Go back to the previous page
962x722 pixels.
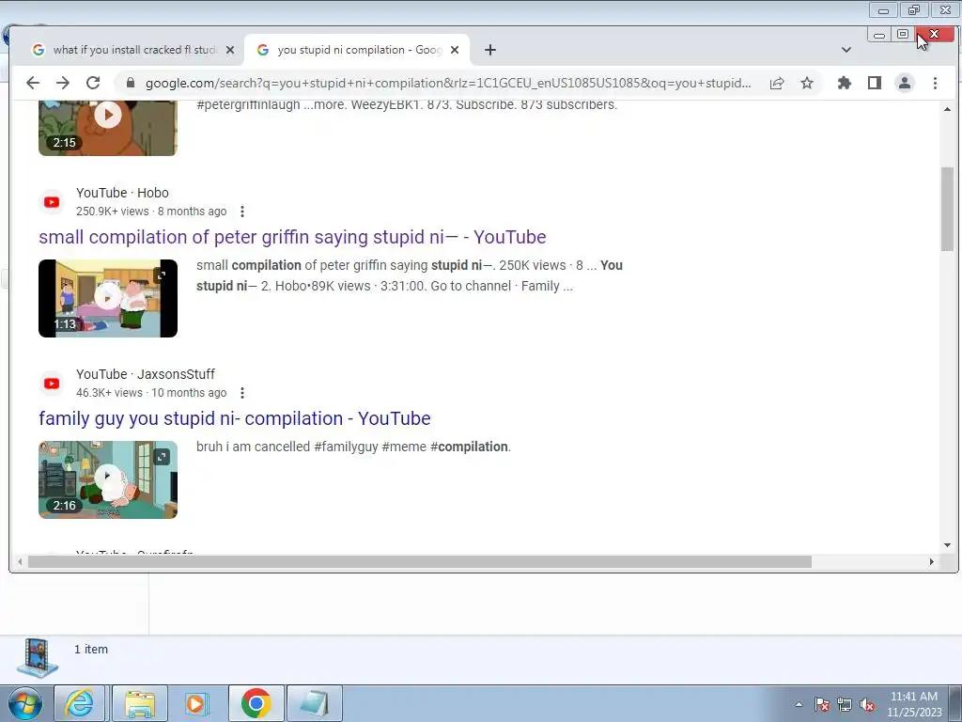click(33, 83)
